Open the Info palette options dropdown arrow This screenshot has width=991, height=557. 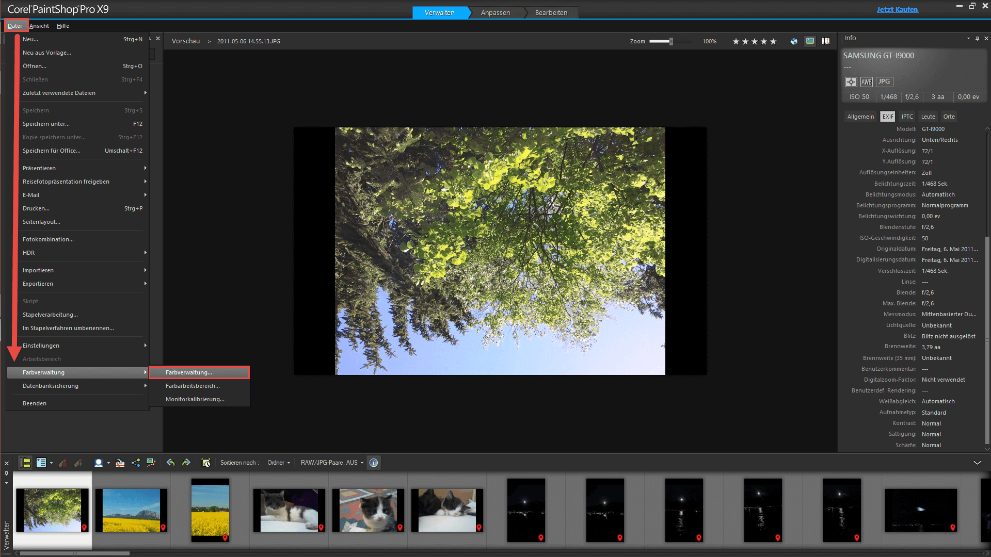point(968,39)
